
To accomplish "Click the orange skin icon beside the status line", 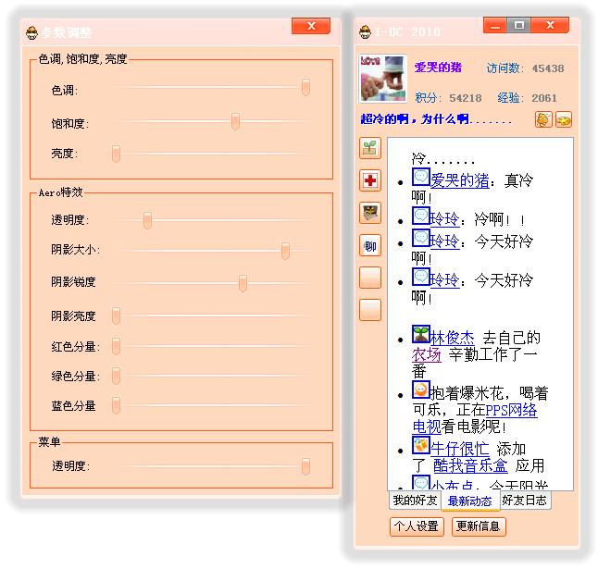I will [x=543, y=119].
